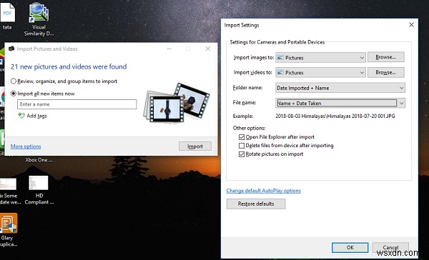Open the Fix Some Update desktop file
This screenshot has width=429, height=260.
tap(9, 191)
